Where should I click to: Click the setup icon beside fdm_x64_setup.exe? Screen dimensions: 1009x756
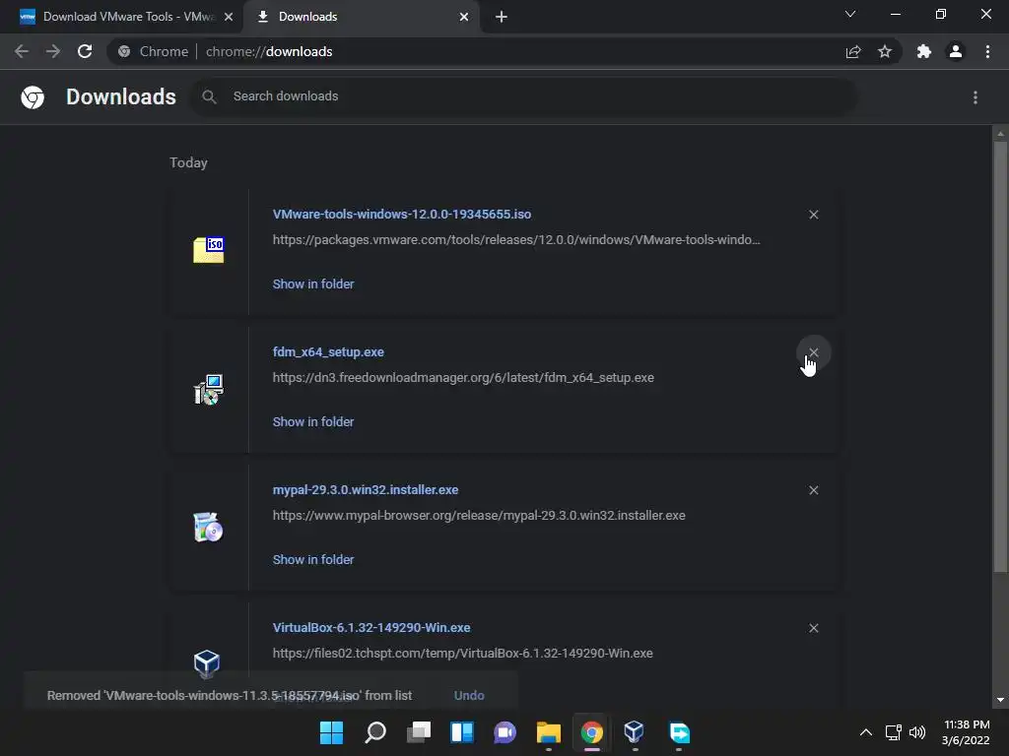click(x=209, y=390)
